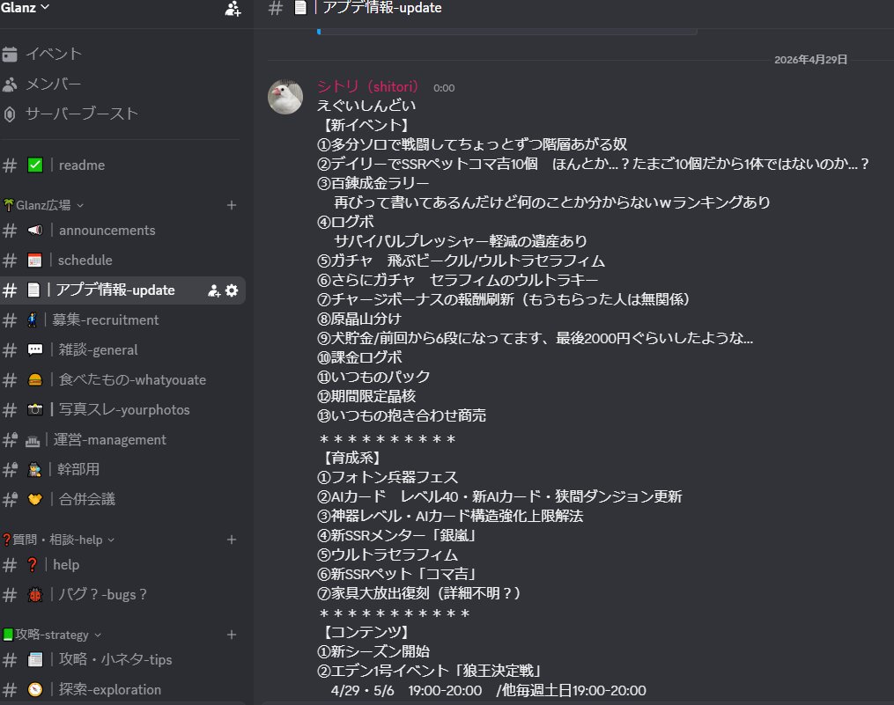The height and width of the screenshot is (705, 894).
Task: Create an invite for the アプデ情報-update channel
Action: coord(212,290)
